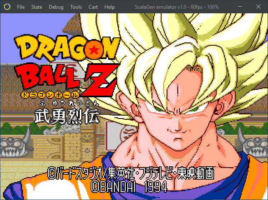Click the 武勇烈伝 subtitle text
Image resolution: width=268 pixels, height=200 pixels.
click(x=67, y=116)
